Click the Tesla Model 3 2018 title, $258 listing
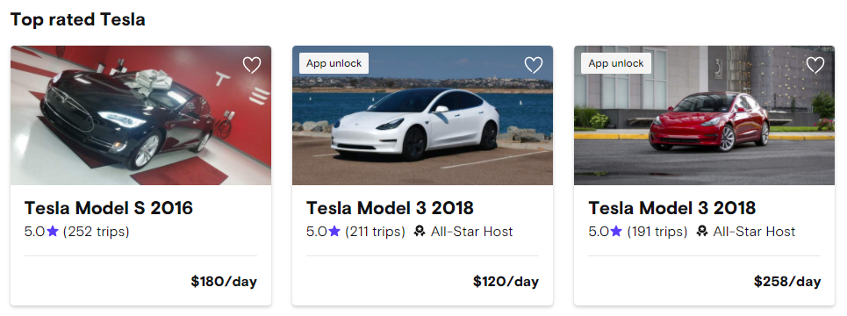Image resolution: width=847 pixels, height=316 pixels. tap(672, 208)
